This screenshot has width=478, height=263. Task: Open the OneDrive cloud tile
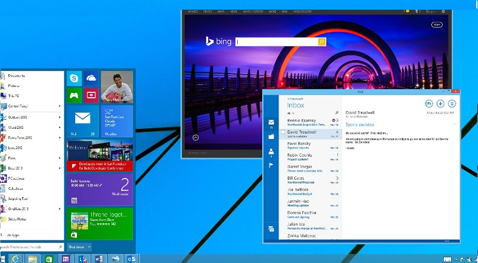click(91, 78)
